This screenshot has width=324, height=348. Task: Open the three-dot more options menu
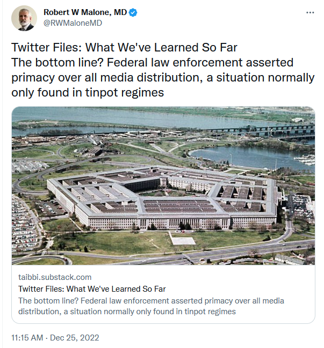click(x=309, y=12)
